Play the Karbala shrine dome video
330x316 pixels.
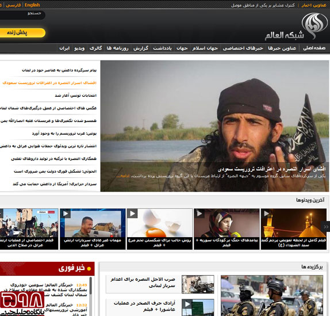[294, 229]
